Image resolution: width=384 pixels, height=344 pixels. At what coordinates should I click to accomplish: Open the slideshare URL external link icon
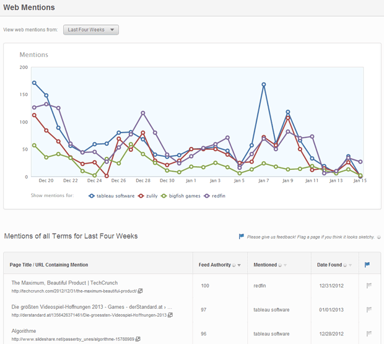[x=138, y=339]
